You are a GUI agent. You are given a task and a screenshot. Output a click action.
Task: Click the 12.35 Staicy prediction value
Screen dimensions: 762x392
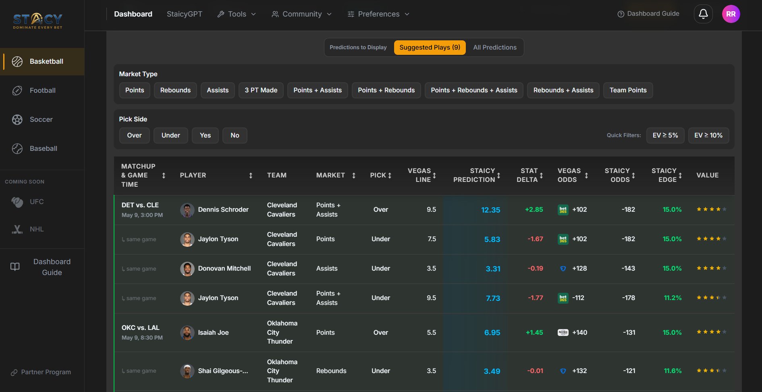click(x=491, y=210)
